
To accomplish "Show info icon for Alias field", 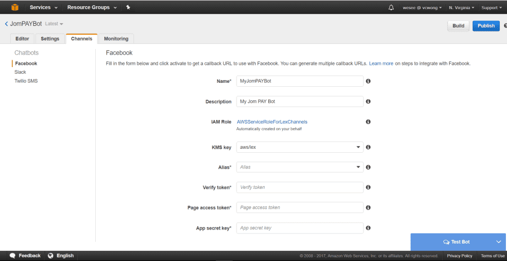I will pyautogui.click(x=368, y=167).
